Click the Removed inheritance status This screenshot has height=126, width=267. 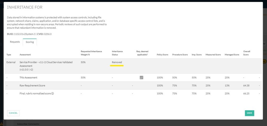[117, 62]
